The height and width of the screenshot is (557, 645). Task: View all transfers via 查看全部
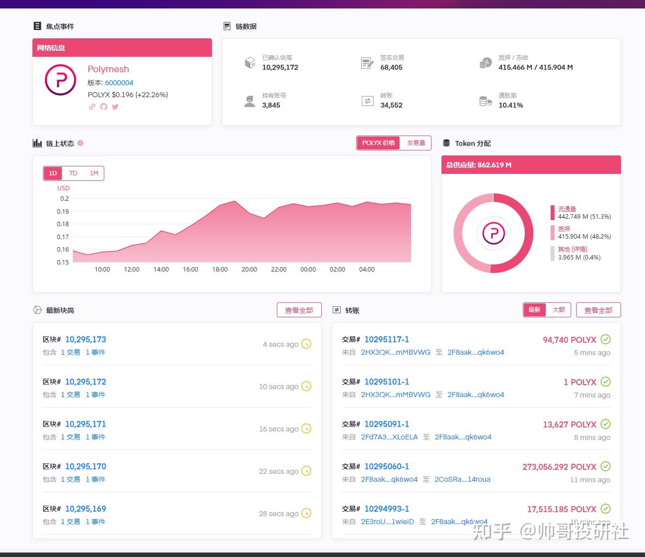599,310
